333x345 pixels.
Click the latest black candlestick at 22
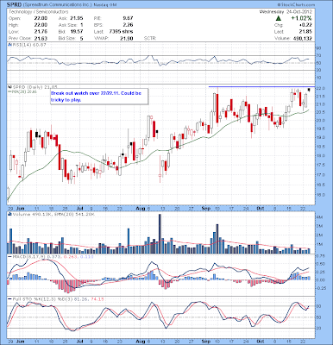309,90
